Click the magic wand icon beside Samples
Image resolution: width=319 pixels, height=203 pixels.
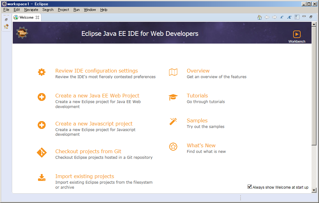(173, 122)
